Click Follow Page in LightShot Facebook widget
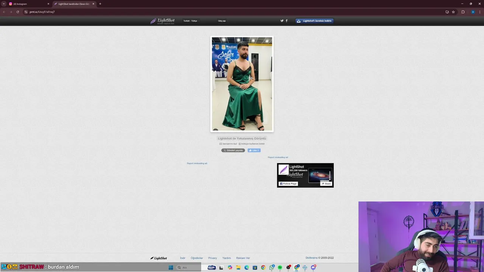Screen dimensions: 484x272 [288, 184]
